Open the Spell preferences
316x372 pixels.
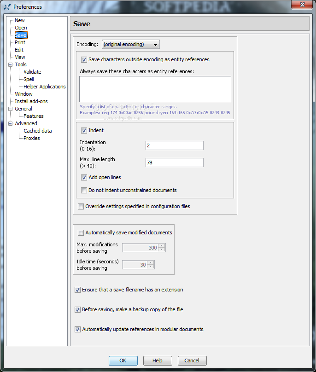[x=29, y=79]
